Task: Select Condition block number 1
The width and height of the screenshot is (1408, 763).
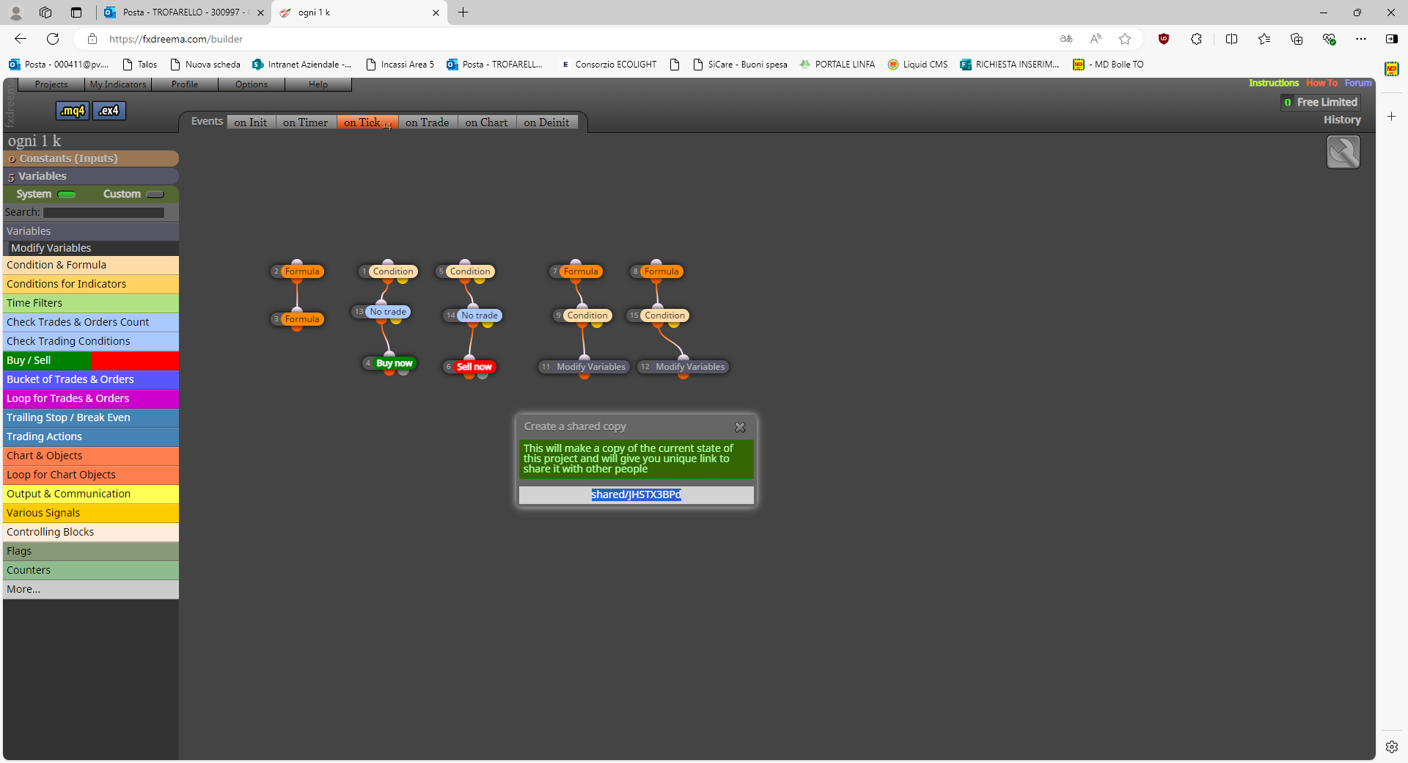Action: 393,271
